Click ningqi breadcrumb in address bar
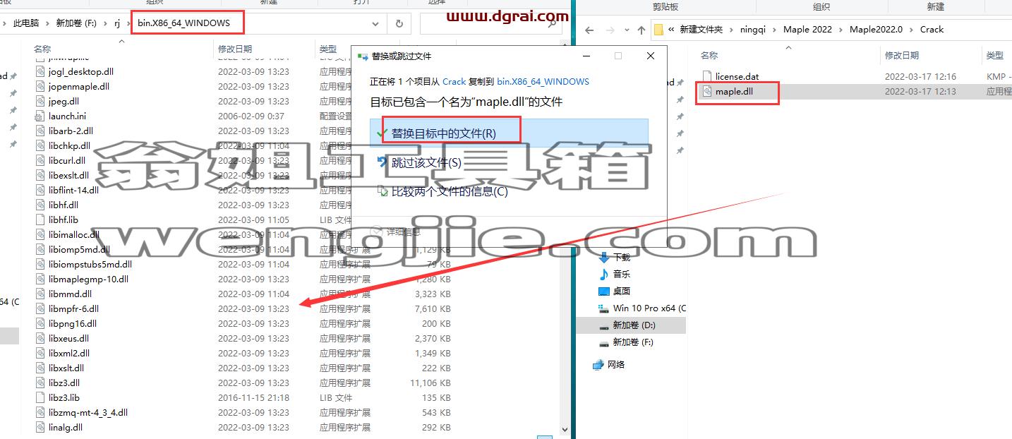1012x439 pixels. tap(754, 30)
